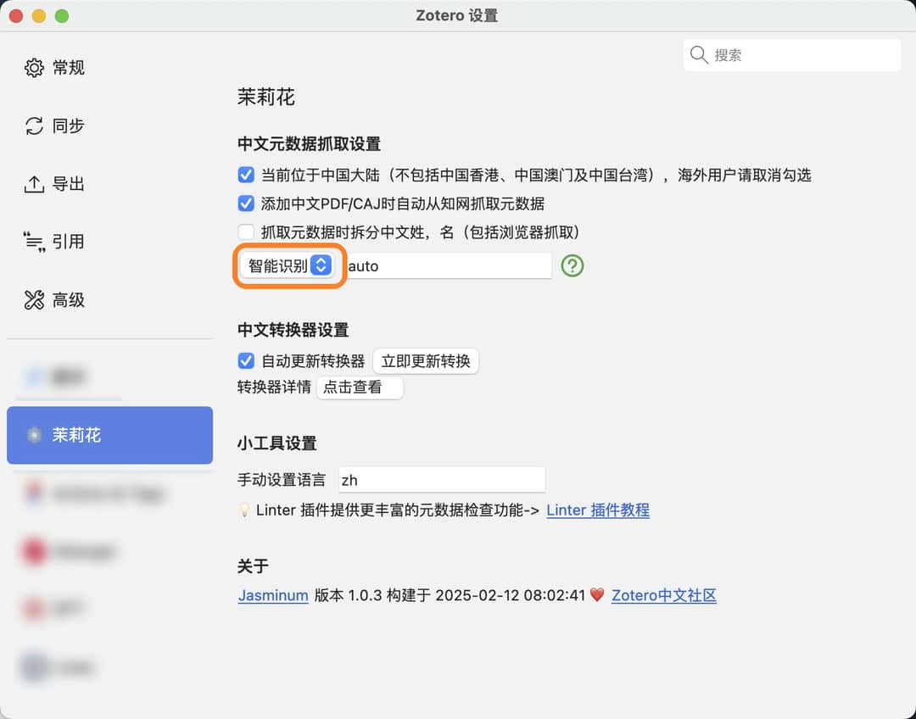The width and height of the screenshot is (916, 719).
Task: Open the Linter 插件教程 link
Action: [x=597, y=510]
